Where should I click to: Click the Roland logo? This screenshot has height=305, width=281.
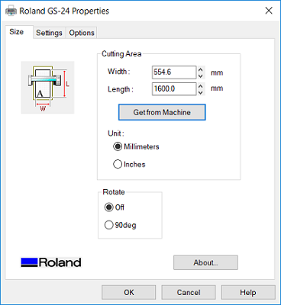[51, 262]
